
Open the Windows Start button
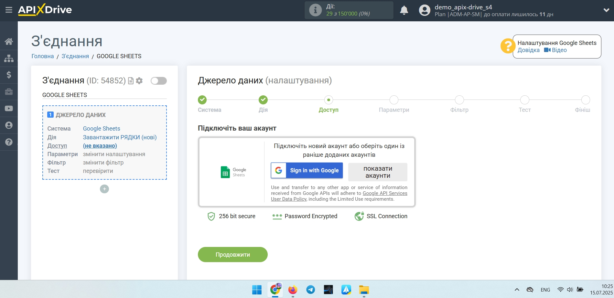[x=257, y=290]
